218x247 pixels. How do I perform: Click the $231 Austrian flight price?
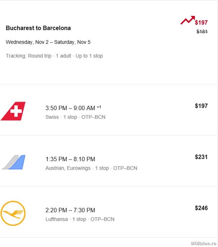(x=201, y=157)
